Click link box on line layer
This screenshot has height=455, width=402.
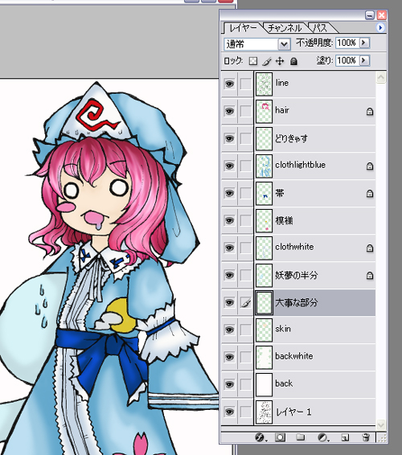click(x=245, y=84)
